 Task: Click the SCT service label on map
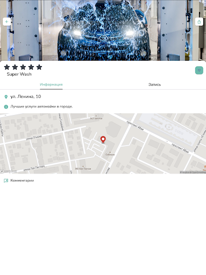click(x=96, y=118)
